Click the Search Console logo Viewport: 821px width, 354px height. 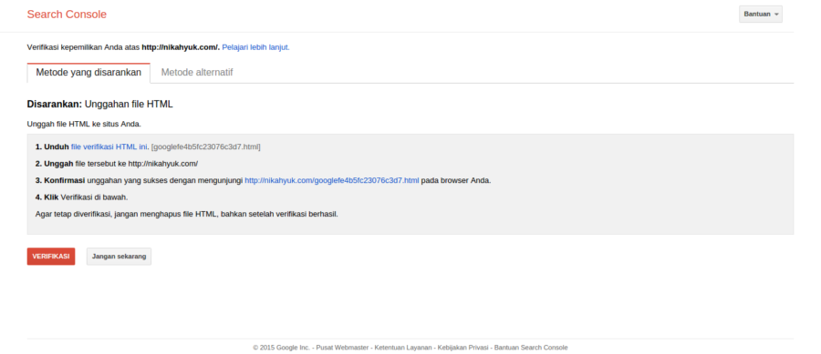(x=67, y=15)
